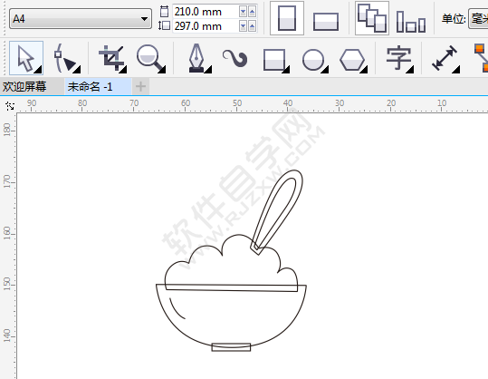
Task: Select the Shape edit tool
Action: click(66, 58)
